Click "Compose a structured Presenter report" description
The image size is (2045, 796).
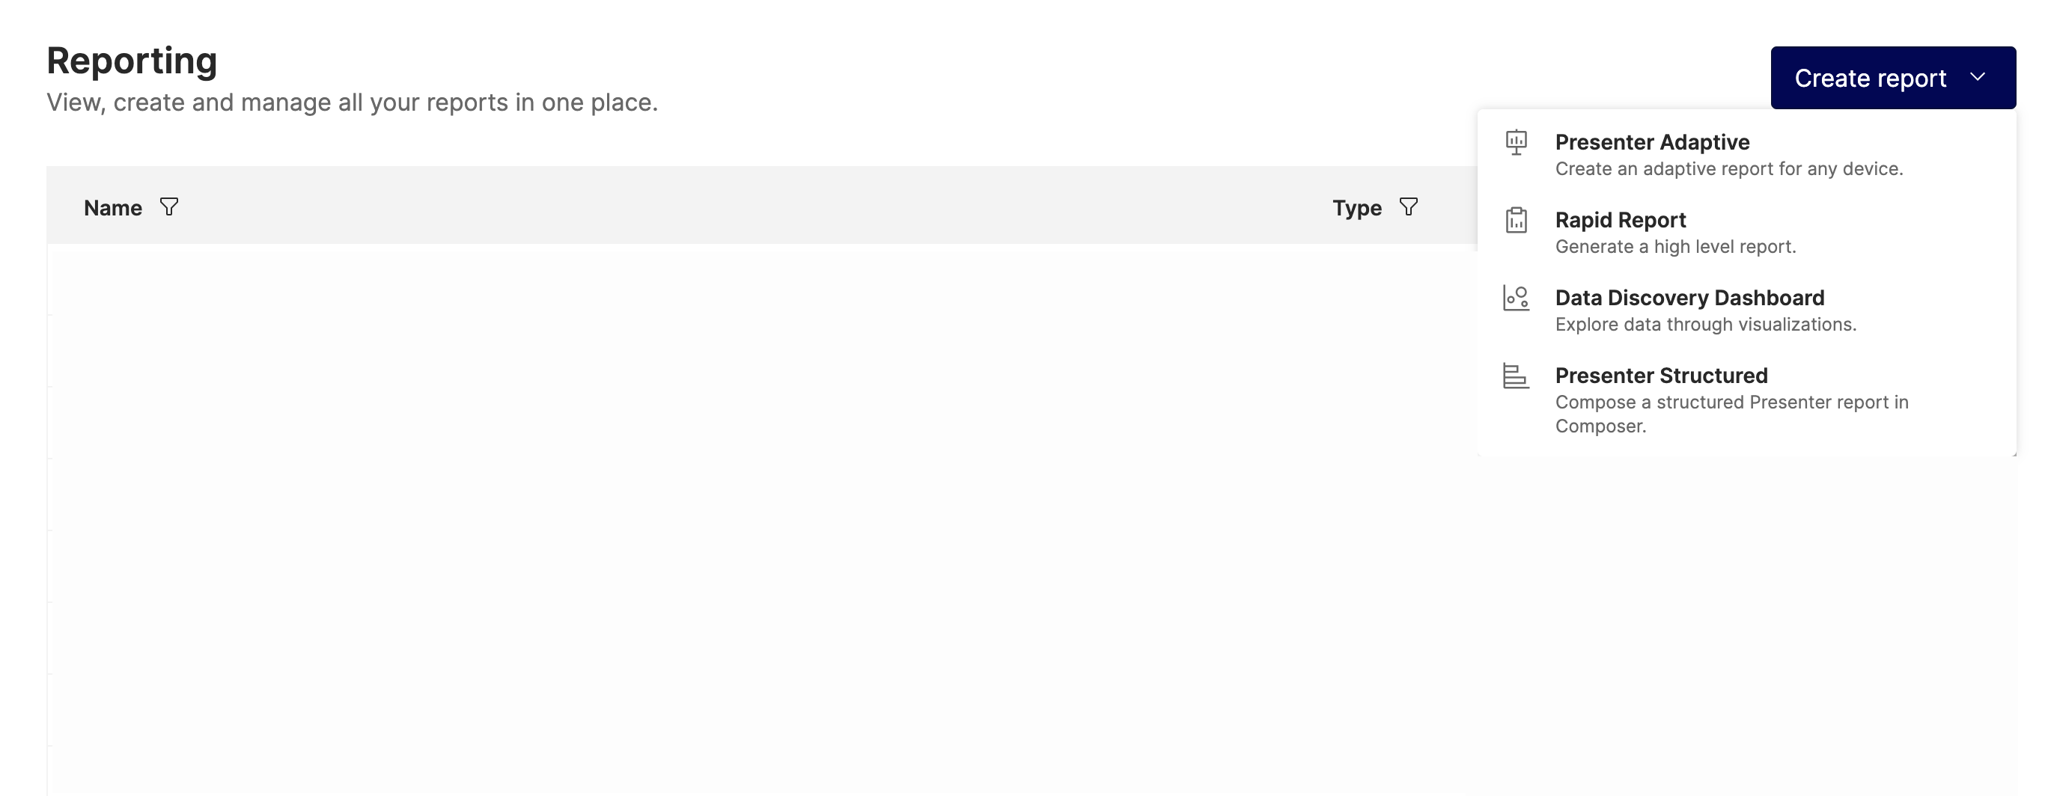click(1731, 402)
